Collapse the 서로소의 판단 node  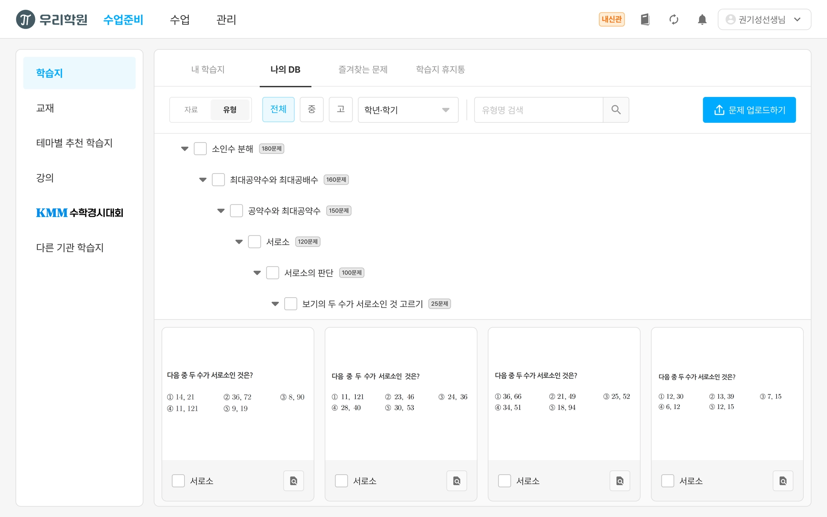(x=257, y=273)
